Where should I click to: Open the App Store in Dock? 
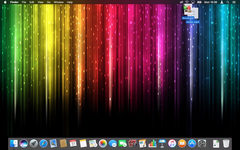coord(192,144)
